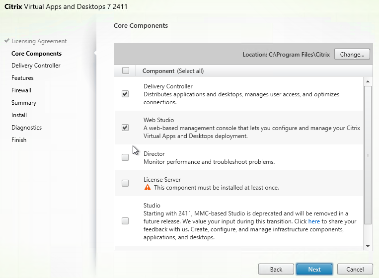Click the License Server warning triangle icon
Image resolution: width=379 pixels, height=278 pixels.
tap(148, 188)
